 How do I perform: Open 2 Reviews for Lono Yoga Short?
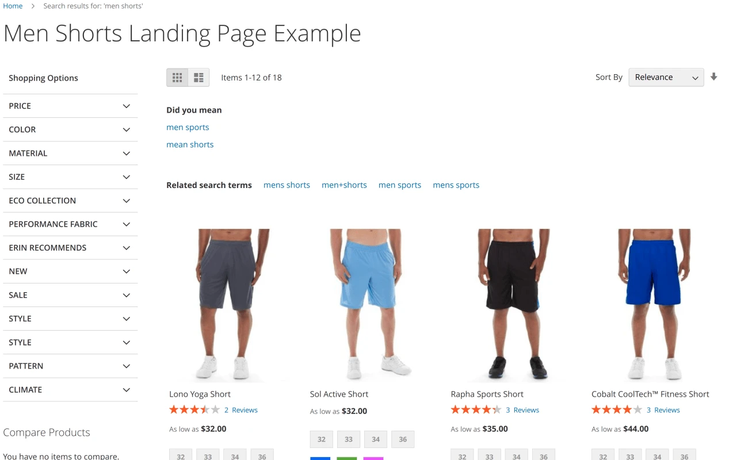(240, 410)
